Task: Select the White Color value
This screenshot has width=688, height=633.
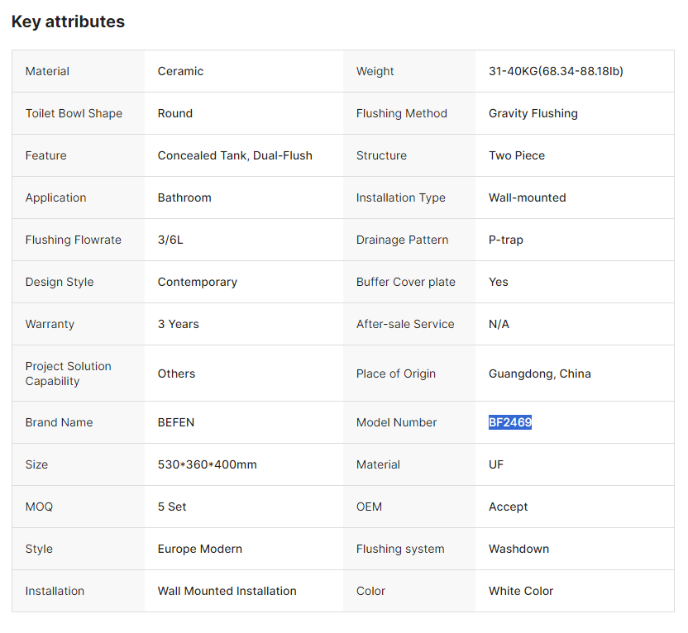Action: pyautogui.click(x=521, y=591)
